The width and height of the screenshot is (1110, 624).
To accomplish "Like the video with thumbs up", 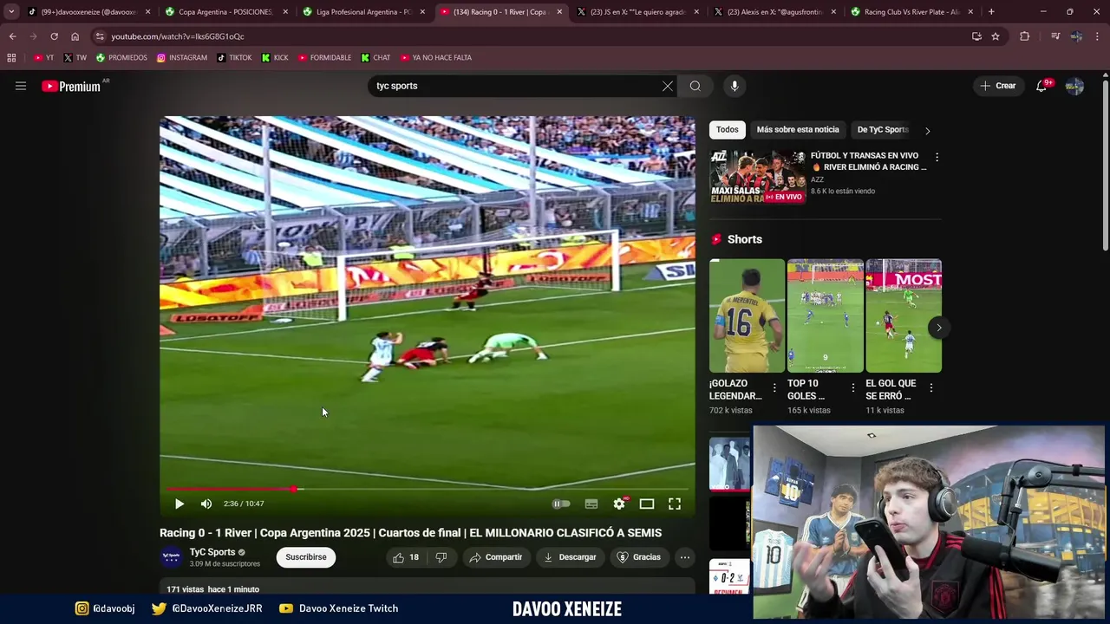I will click(x=405, y=557).
